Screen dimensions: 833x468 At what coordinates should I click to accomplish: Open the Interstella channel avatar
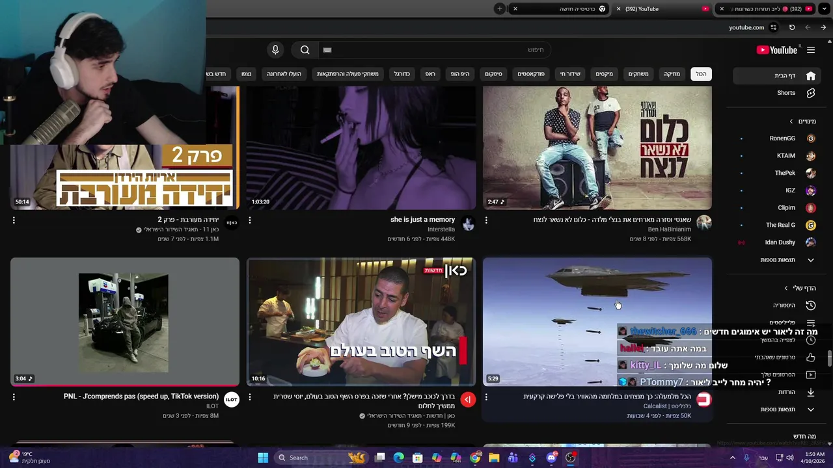coord(468,224)
